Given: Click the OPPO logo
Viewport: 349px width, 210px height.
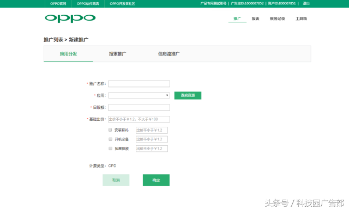Looking at the screenshot, I should (x=70, y=18).
